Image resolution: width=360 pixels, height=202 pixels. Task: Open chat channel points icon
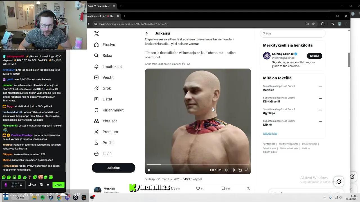coord(32,185)
